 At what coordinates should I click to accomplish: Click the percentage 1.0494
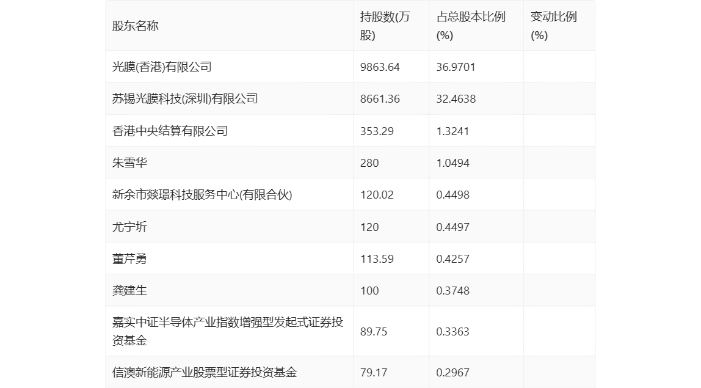click(x=453, y=163)
